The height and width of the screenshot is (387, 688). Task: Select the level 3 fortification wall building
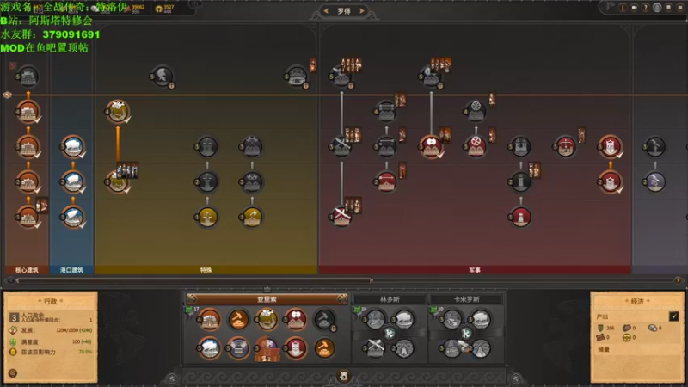(x=610, y=146)
